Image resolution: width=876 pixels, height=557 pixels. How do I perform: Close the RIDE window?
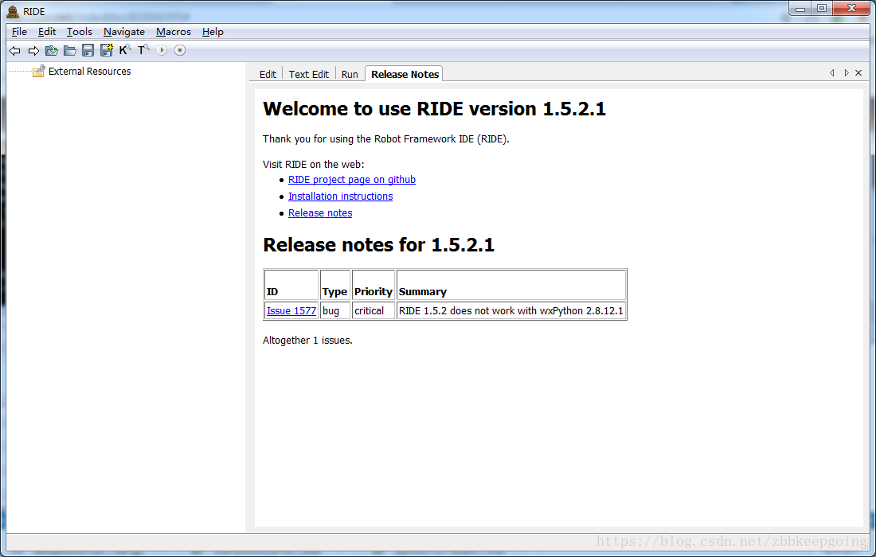(x=851, y=9)
